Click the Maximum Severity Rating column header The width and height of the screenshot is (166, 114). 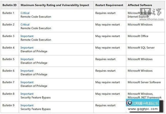tap(55, 5)
